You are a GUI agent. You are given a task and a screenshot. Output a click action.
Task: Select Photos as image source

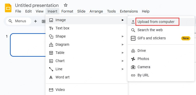point(161,59)
